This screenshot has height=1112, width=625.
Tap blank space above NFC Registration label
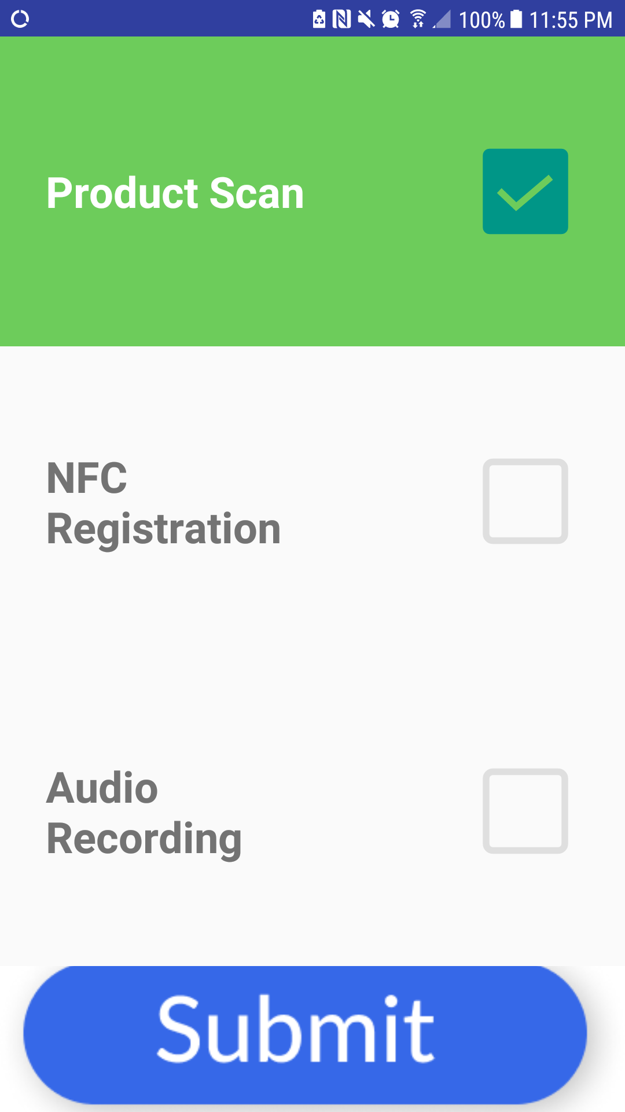231,400
